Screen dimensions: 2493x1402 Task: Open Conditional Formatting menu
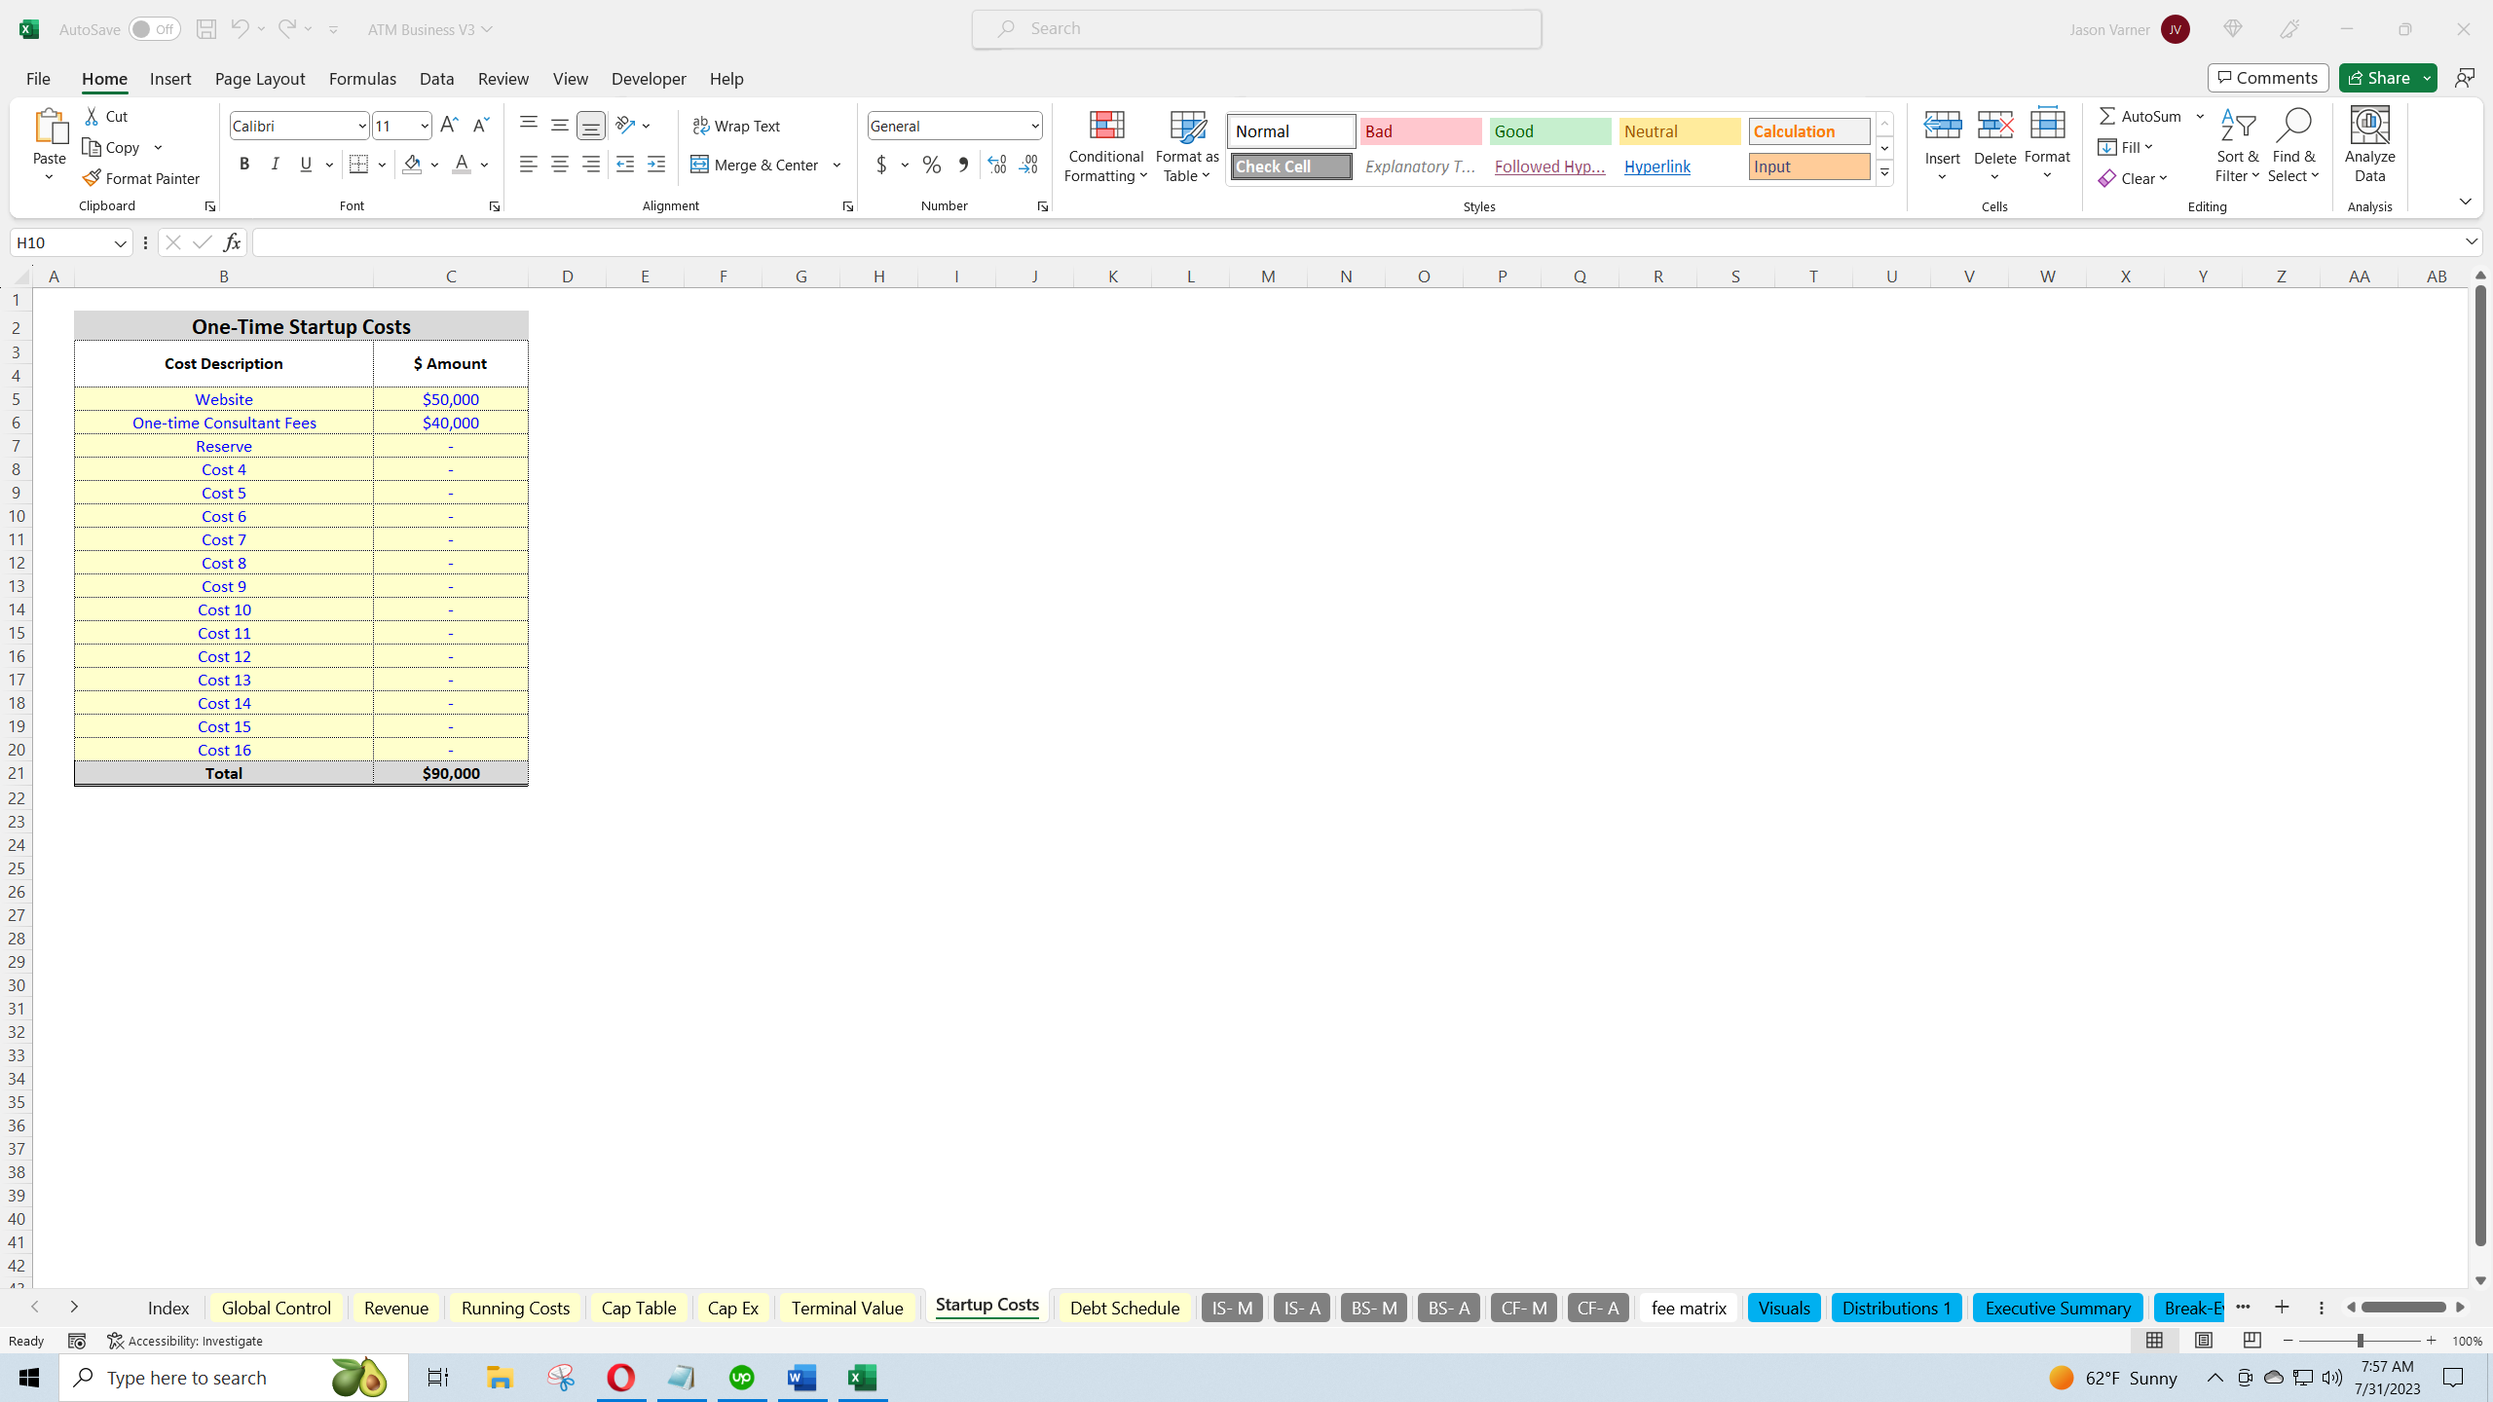pos(1106,146)
